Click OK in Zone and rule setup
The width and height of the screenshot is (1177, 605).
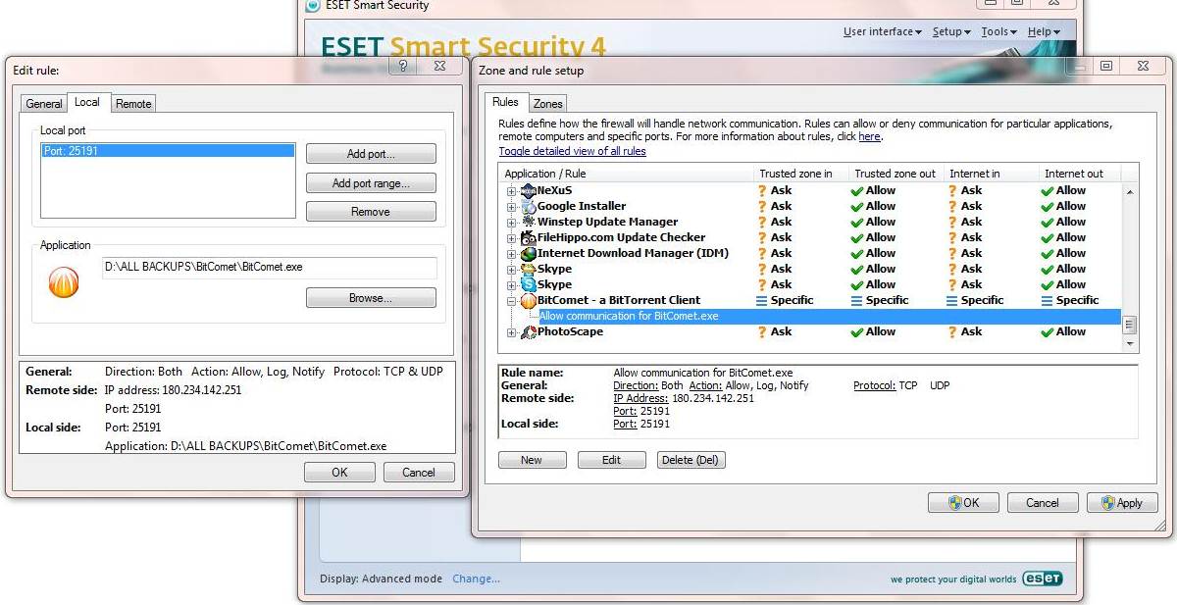click(963, 503)
